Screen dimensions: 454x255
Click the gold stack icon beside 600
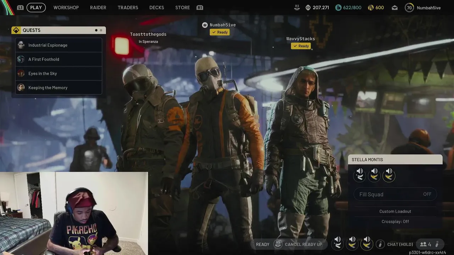click(371, 7)
